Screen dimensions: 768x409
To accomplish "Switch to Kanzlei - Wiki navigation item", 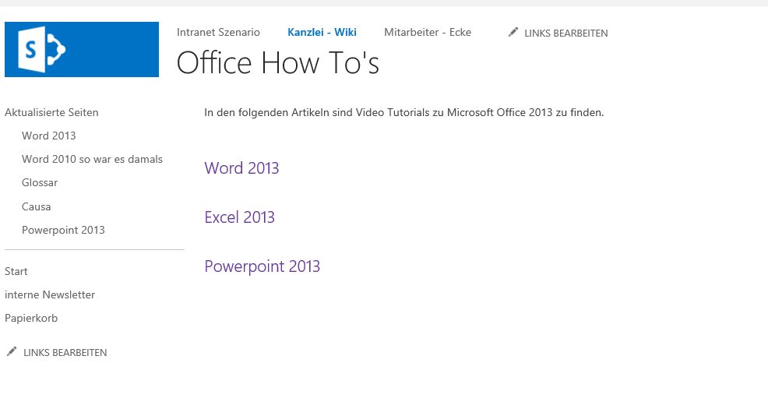I will [x=322, y=32].
